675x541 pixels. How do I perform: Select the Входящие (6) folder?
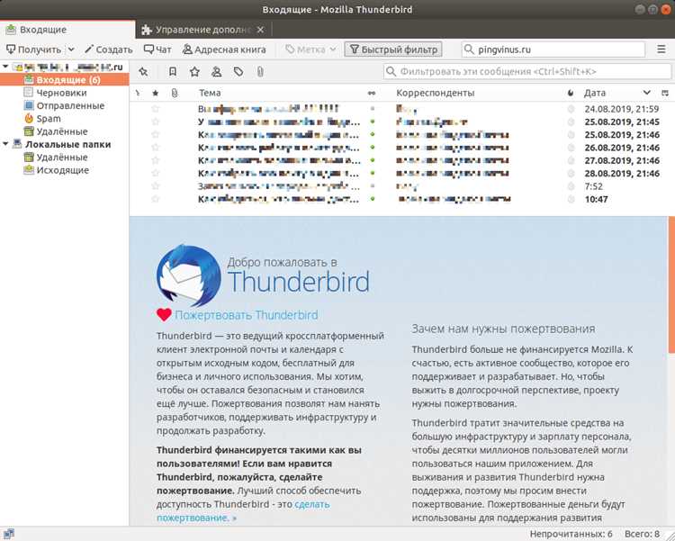click(x=65, y=80)
